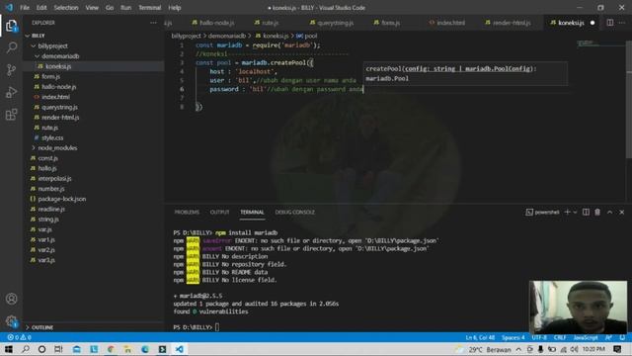Open Action Center notifications icon
Viewport: 632px width, 356px height.
pyautogui.click(x=617, y=349)
